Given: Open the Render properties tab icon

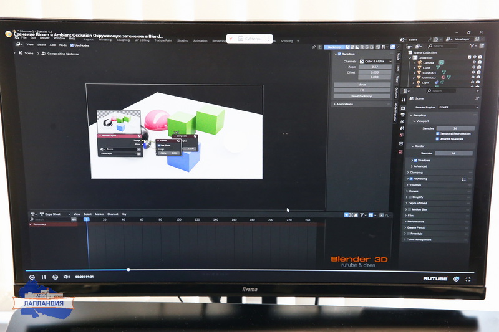Looking at the screenshot, I should tap(403, 108).
